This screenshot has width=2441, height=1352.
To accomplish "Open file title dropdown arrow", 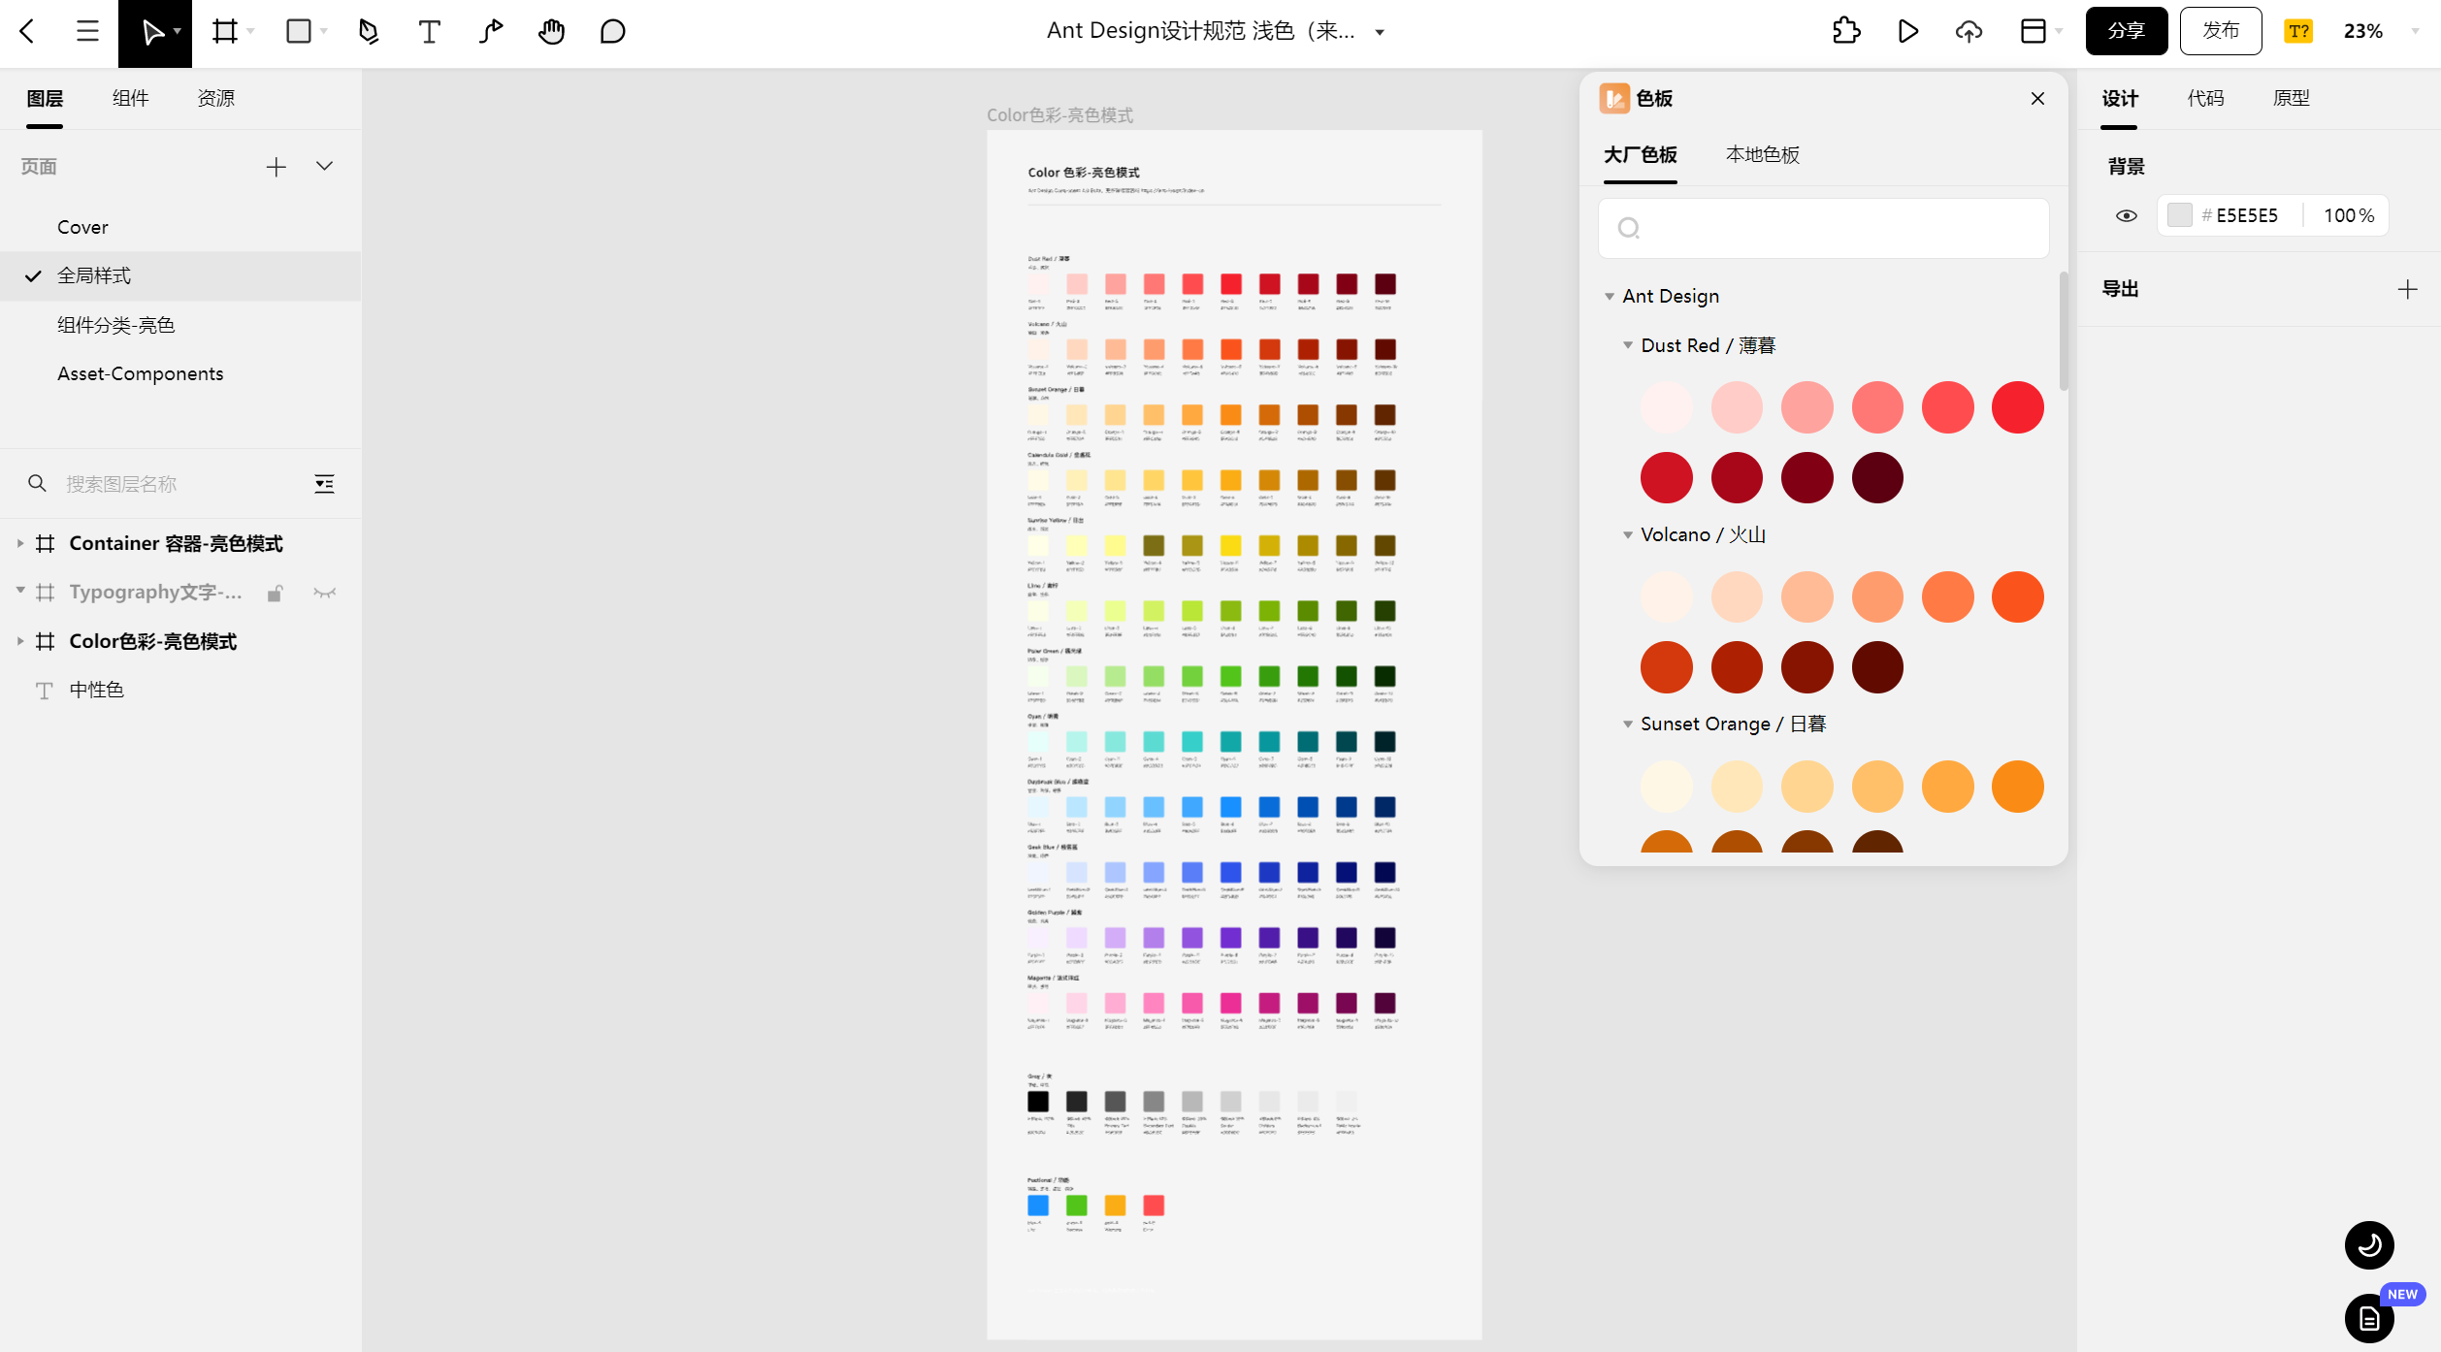I will tap(1380, 32).
